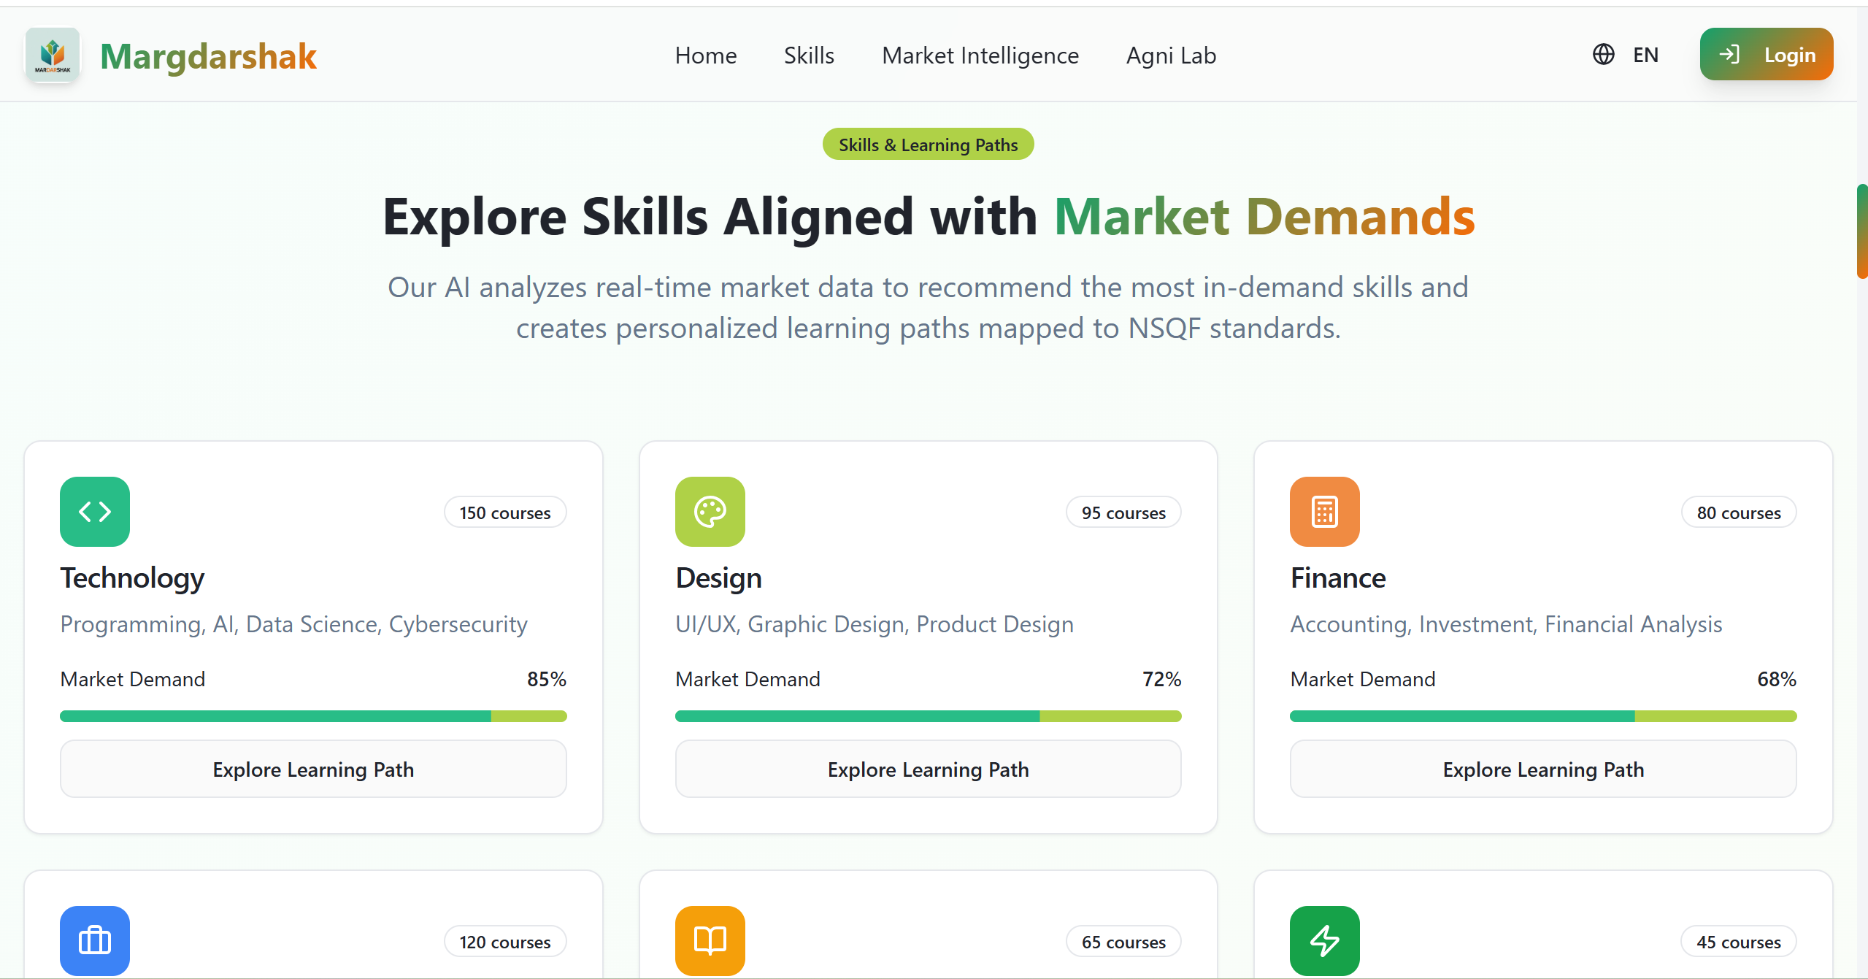This screenshot has width=1868, height=979.
Task: Explore Learning Path for Technology
Action: tap(313, 769)
